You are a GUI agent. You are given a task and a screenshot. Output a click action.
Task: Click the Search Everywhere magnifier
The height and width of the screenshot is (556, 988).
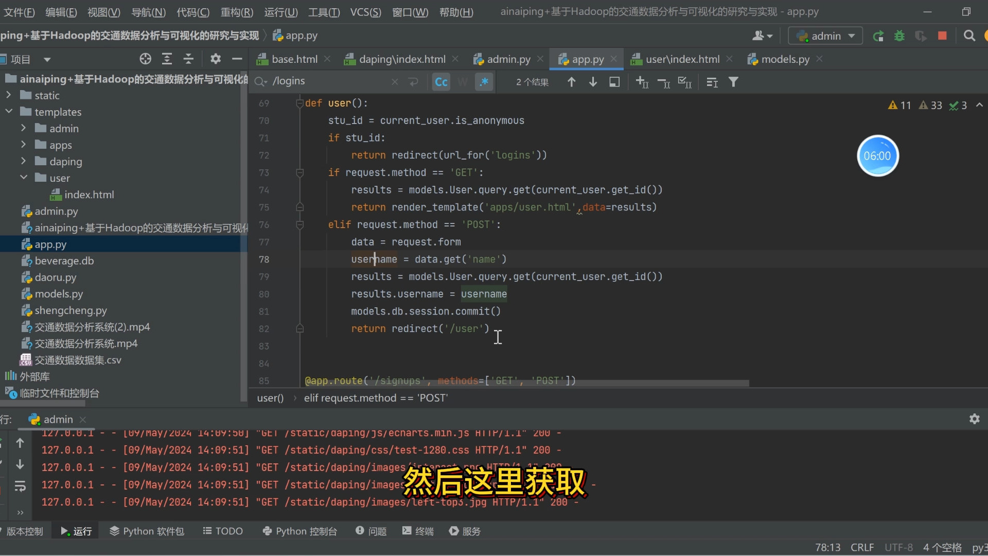pyautogui.click(x=969, y=36)
